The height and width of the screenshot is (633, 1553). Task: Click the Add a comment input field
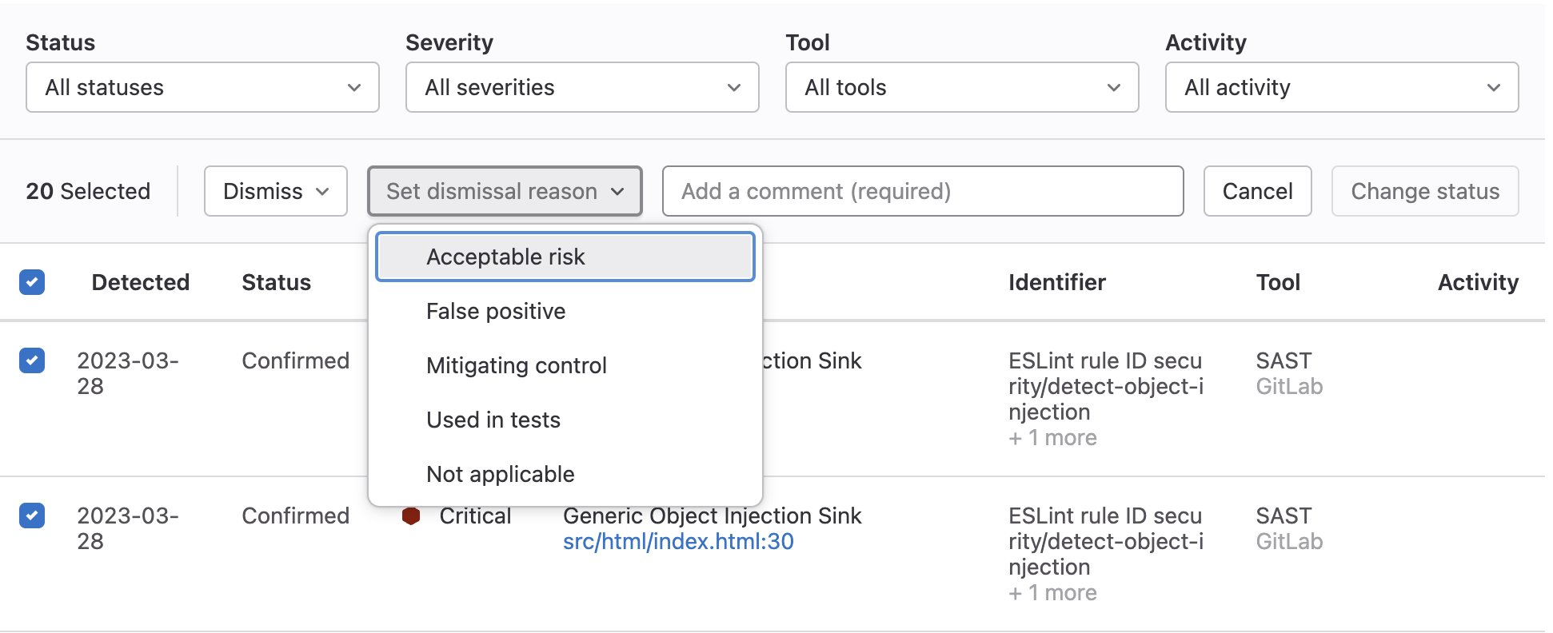(923, 191)
